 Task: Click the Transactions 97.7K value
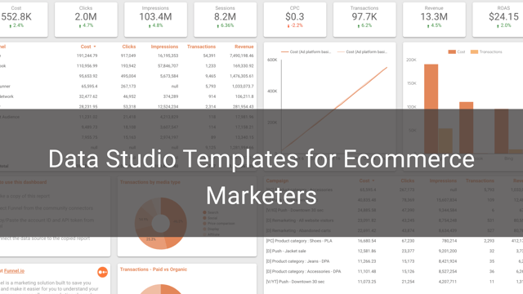point(364,16)
